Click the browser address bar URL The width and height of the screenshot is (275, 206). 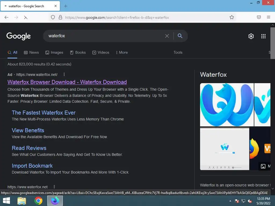[117, 17]
